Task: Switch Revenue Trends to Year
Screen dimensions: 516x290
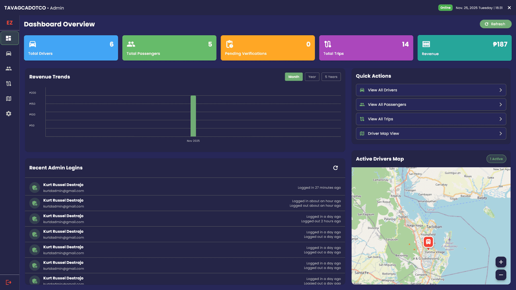Action: click(x=312, y=77)
